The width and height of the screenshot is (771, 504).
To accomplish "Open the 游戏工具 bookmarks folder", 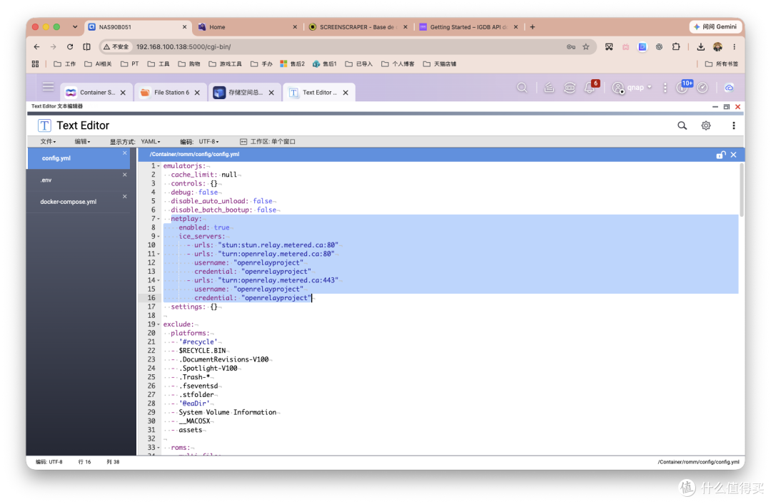I will [225, 64].
